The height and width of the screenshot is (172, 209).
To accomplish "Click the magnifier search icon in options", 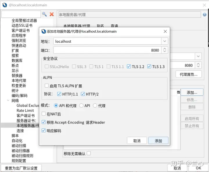I will (x=44, y=14).
